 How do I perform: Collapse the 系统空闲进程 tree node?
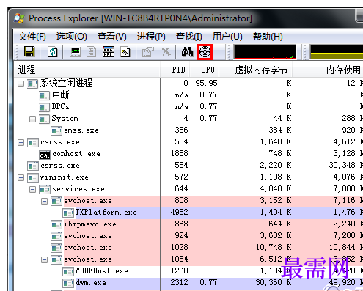[x=21, y=84]
